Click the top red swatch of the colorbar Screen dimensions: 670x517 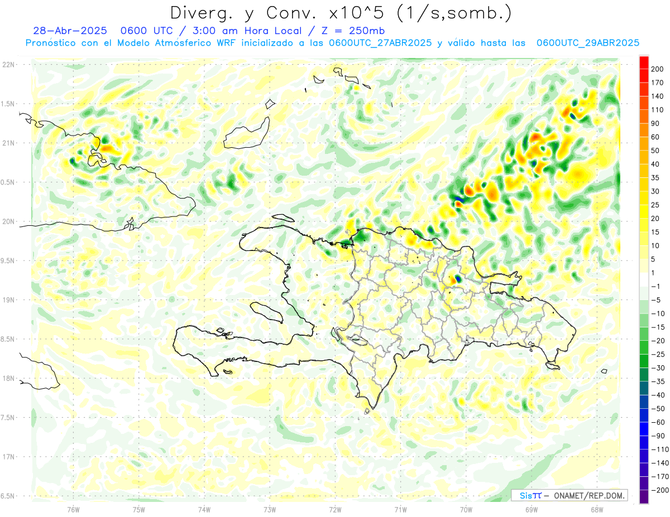pos(644,61)
